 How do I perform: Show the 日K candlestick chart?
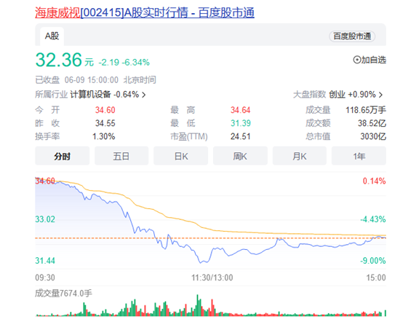click(180, 156)
